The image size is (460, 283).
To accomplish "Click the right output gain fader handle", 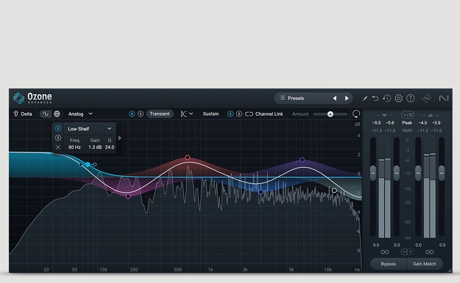I will pyautogui.click(x=441, y=173).
